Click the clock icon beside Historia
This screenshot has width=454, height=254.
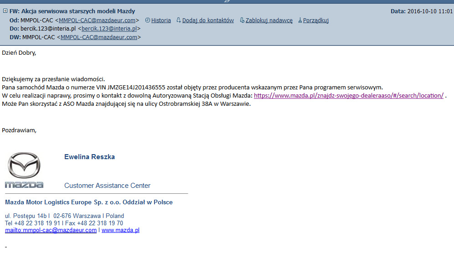click(147, 20)
